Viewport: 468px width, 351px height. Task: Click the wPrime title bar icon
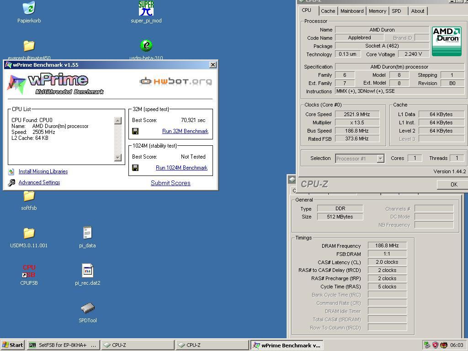(x=8, y=65)
